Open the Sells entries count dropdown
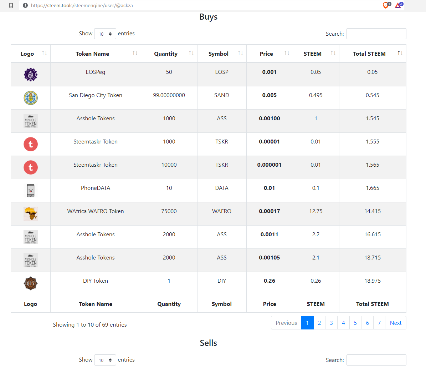426x368 pixels. point(105,360)
